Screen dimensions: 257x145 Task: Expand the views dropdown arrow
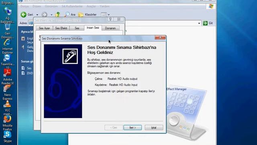[108, 15]
